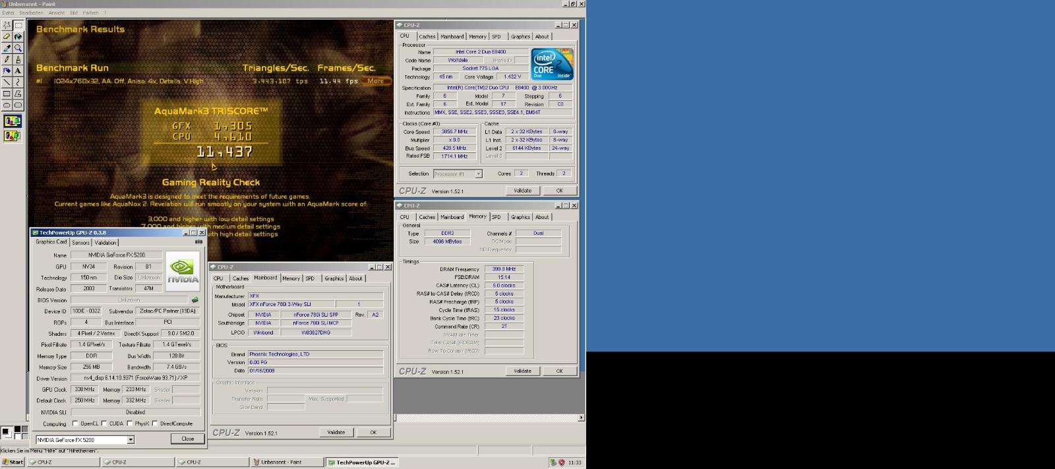This screenshot has height=469, width=1055.
Task: Open the Processor #1 selection dropdown
Action: point(479,174)
